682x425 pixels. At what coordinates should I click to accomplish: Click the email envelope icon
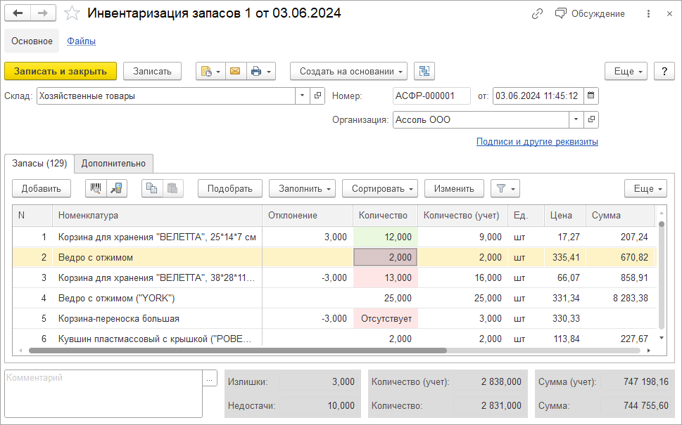tap(235, 71)
